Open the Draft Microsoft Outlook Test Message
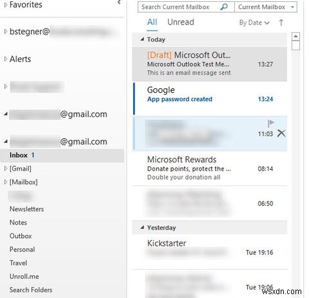The image size is (309, 298). coord(210,64)
